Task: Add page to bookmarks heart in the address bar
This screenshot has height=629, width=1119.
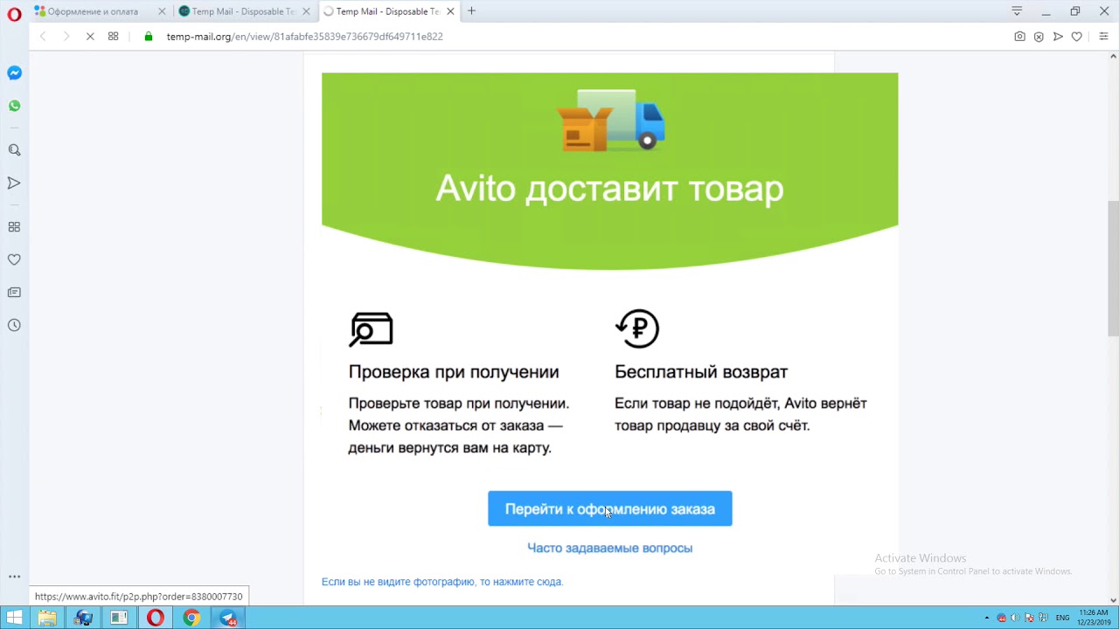Action: (x=1077, y=37)
